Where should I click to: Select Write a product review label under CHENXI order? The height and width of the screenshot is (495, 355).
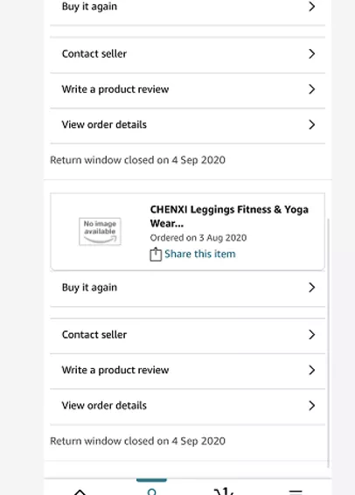tap(115, 370)
